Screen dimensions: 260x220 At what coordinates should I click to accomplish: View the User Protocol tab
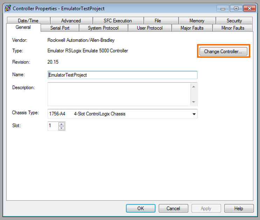click(150, 28)
